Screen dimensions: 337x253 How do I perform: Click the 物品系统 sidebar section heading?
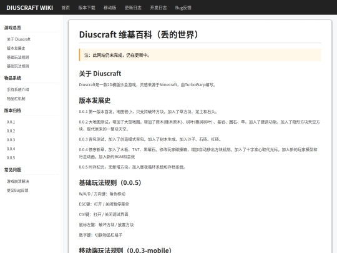point(12,78)
